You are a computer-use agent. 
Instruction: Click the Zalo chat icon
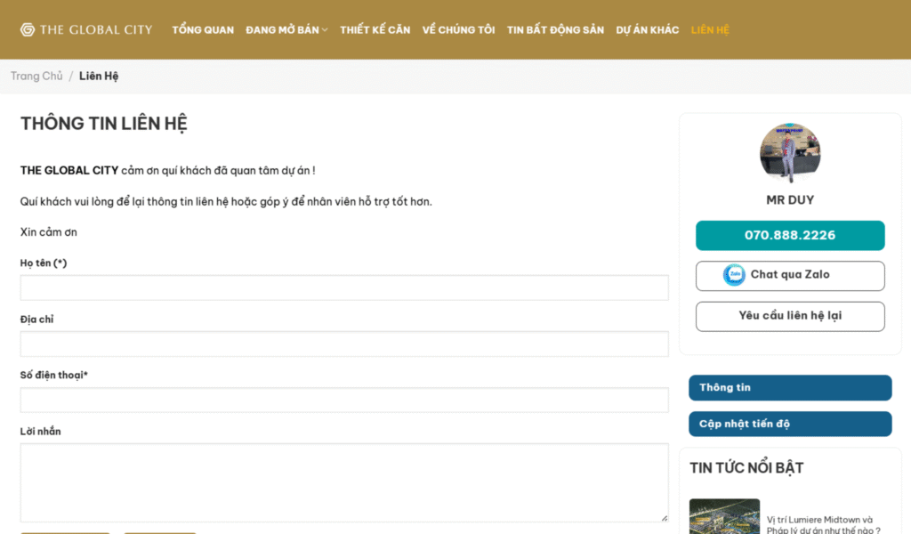[734, 275]
